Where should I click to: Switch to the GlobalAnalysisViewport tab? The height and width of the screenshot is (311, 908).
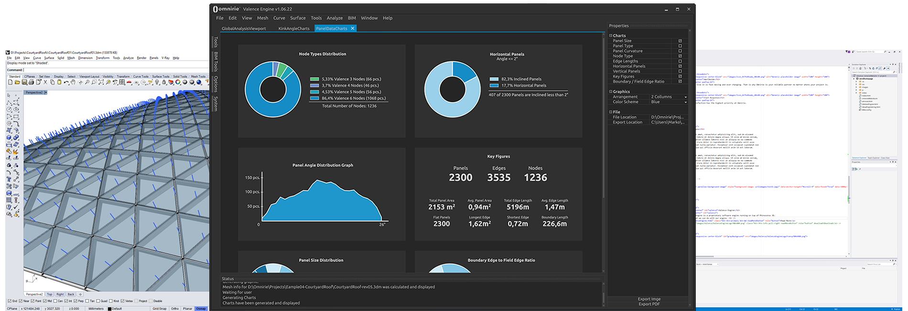(244, 29)
